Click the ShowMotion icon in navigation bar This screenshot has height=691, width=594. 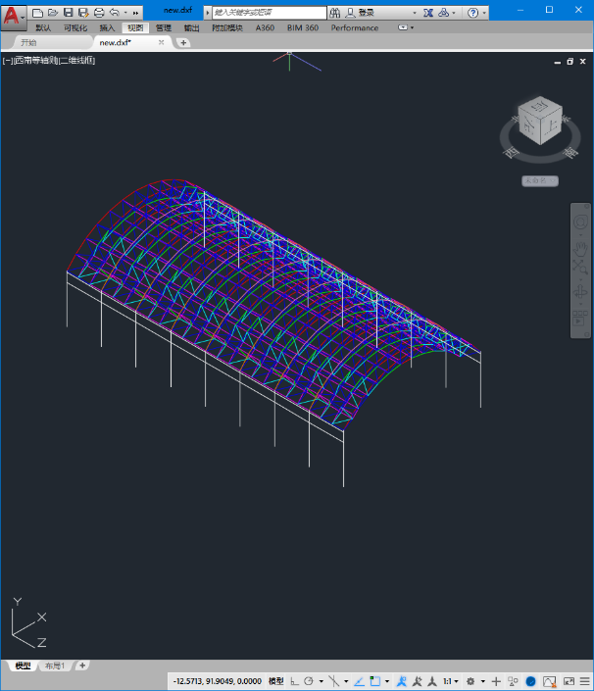click(x=580, y=318)
